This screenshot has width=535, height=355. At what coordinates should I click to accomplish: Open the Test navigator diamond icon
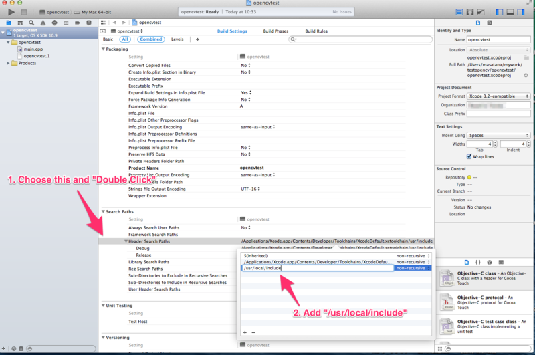(55, 23)
